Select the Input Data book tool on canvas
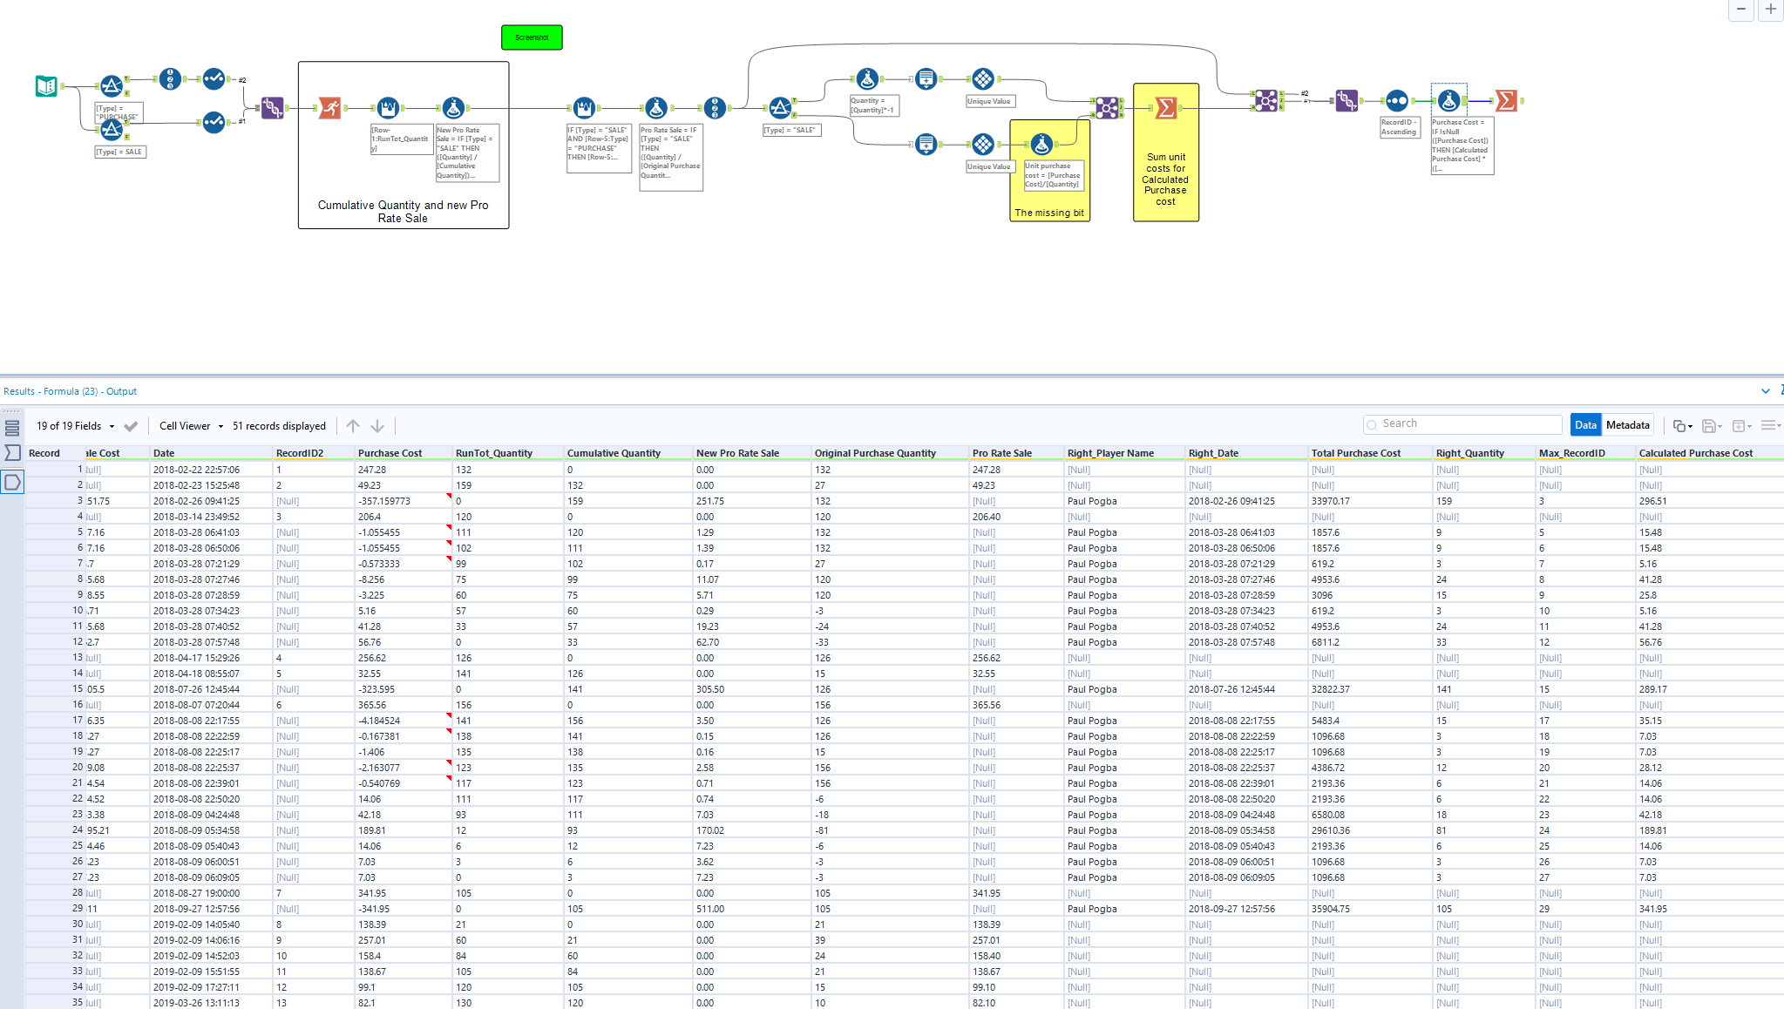The image size is (1784, 1009). pos(45,85)
